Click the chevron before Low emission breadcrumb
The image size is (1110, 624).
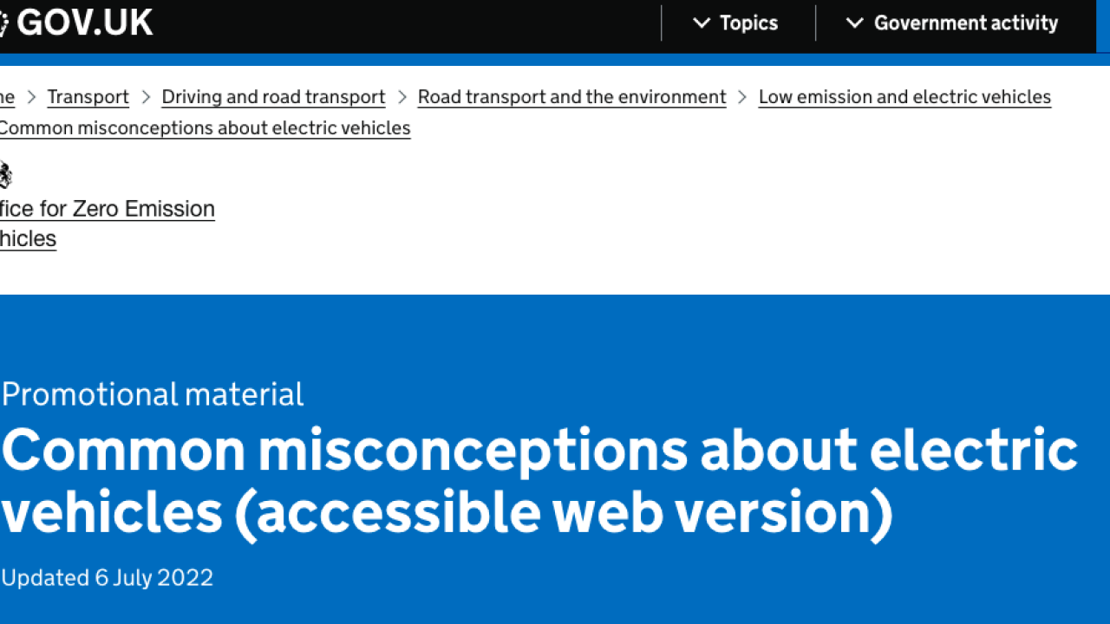coord(742,97)
